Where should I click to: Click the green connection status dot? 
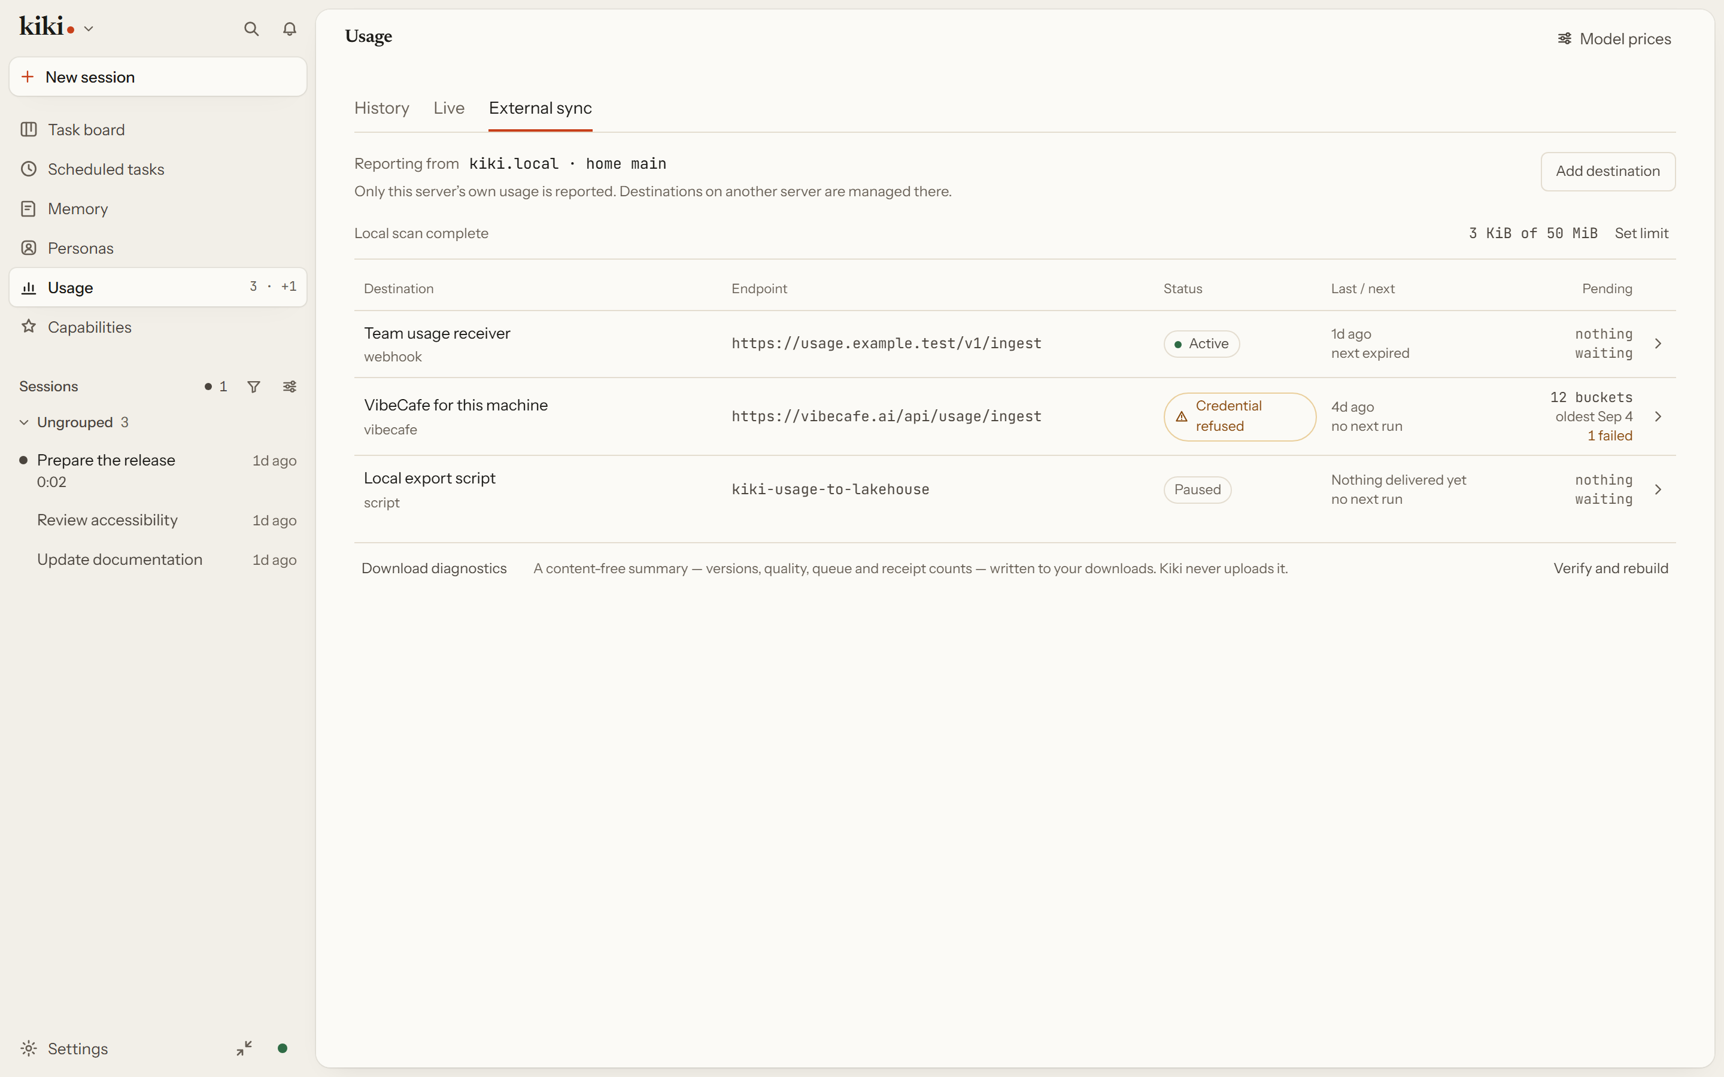click(x=282, y=1048)
